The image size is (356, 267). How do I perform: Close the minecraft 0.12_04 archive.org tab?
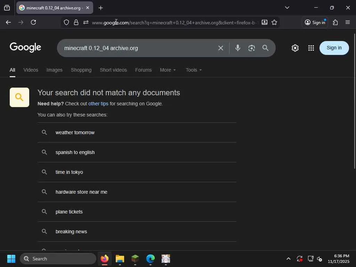coord(88,8)
